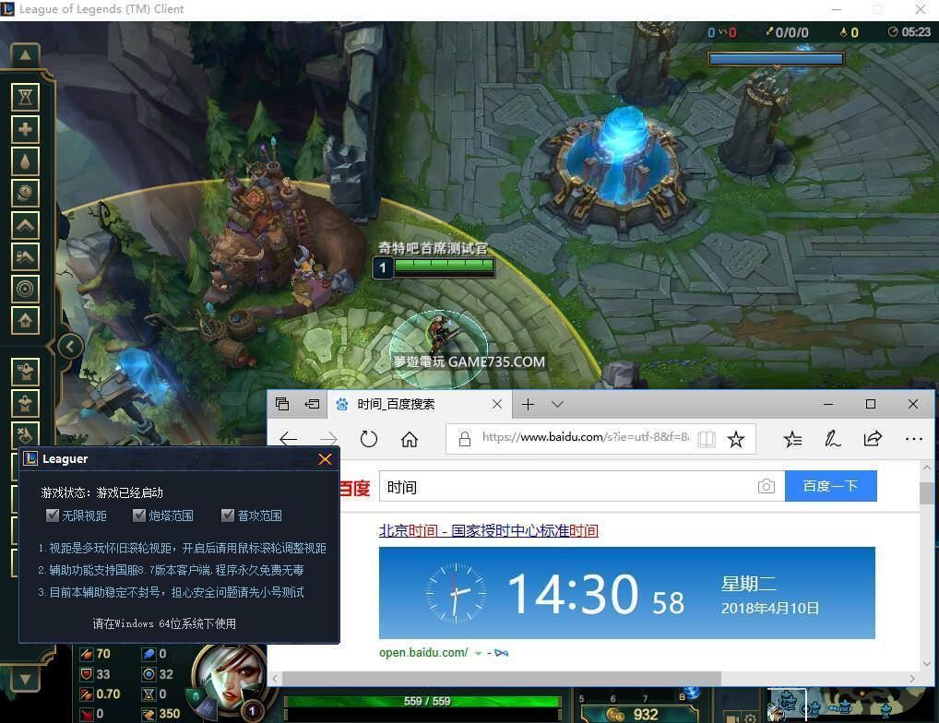Select the single chevron-up sidebar icon
Viewport: 939px width, 723px height.
[x=25, y=225]
